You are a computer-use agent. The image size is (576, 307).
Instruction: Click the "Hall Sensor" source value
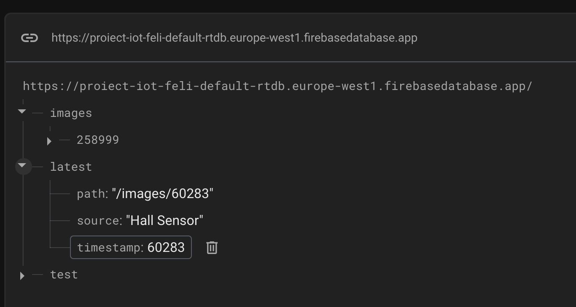point(165,220)
